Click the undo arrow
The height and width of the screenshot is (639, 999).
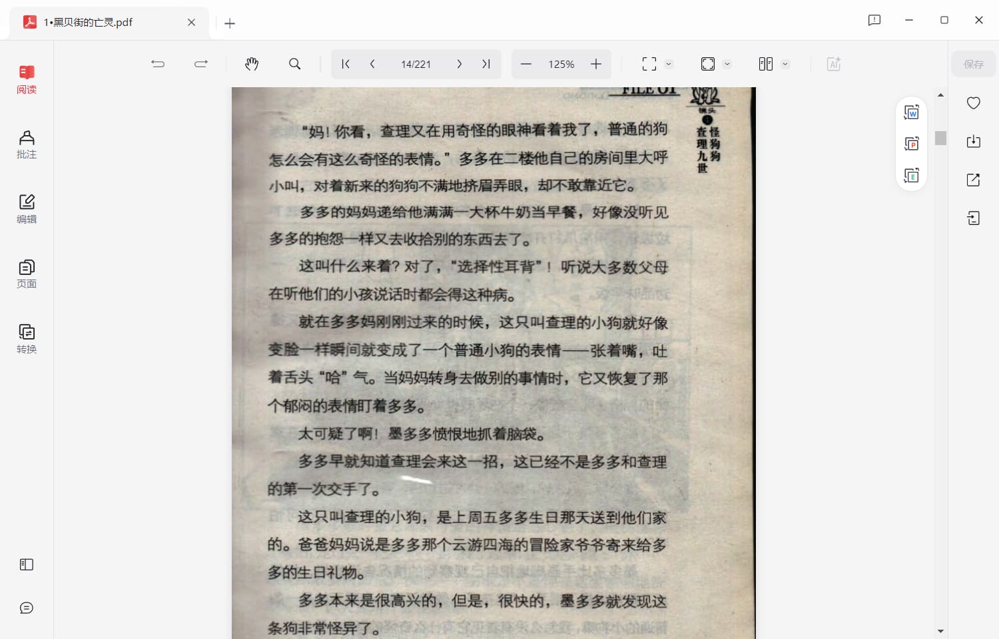158,64
